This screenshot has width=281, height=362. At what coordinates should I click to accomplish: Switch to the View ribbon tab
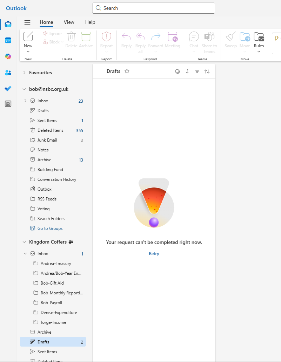[x=69, y=22]
